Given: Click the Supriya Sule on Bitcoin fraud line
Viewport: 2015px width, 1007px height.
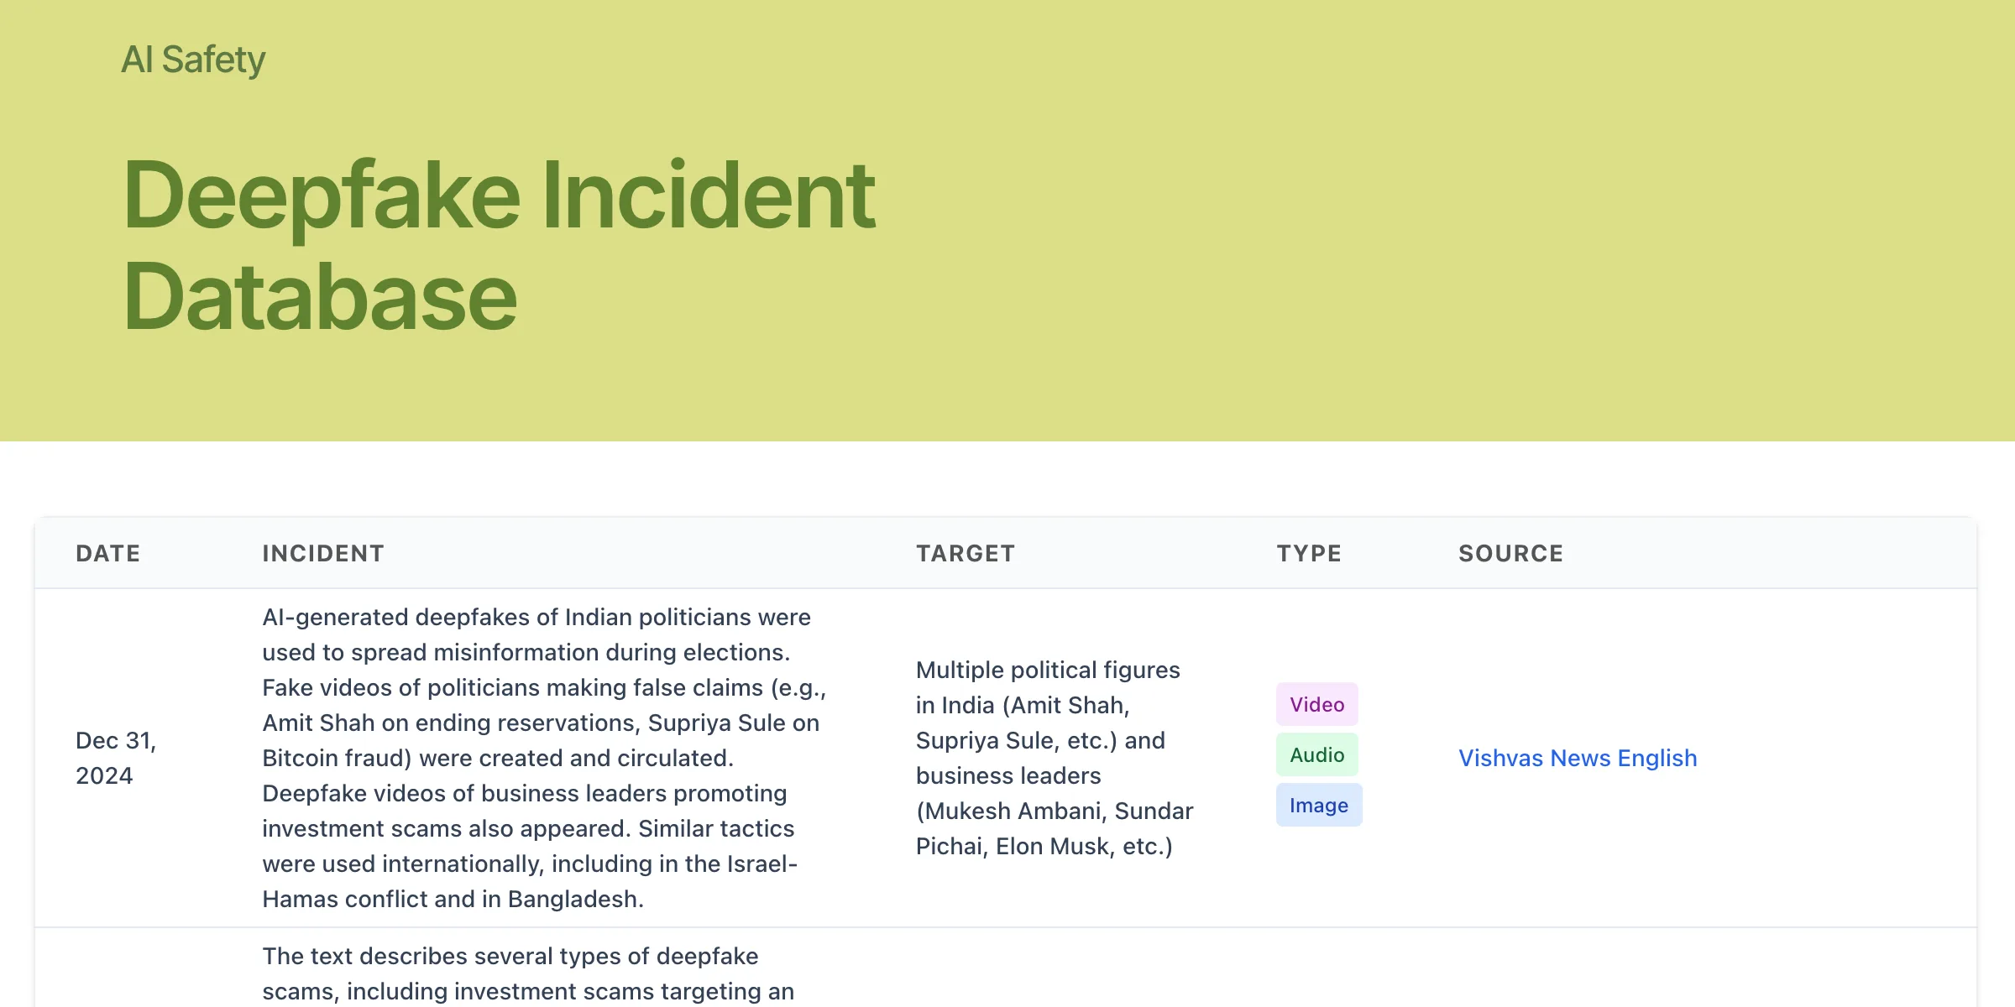Looking at the screenshot, I should (x=732, y=723).
